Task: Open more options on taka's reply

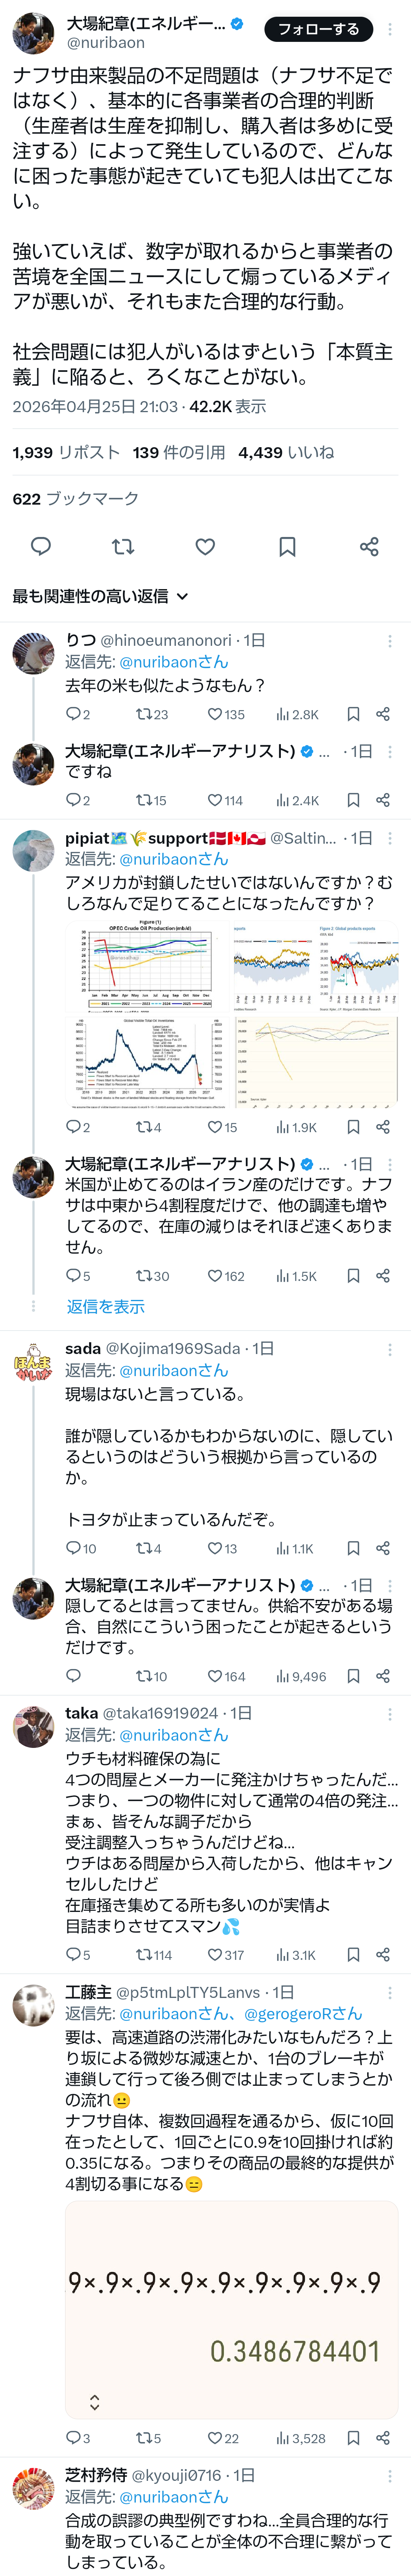Action: click(x=390, y=1713)
